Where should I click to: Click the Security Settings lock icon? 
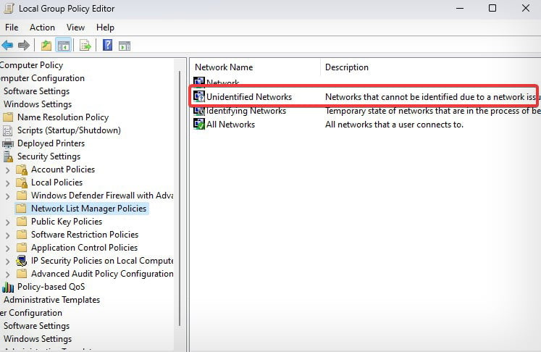pyautogui.click(x=8, y=156)
